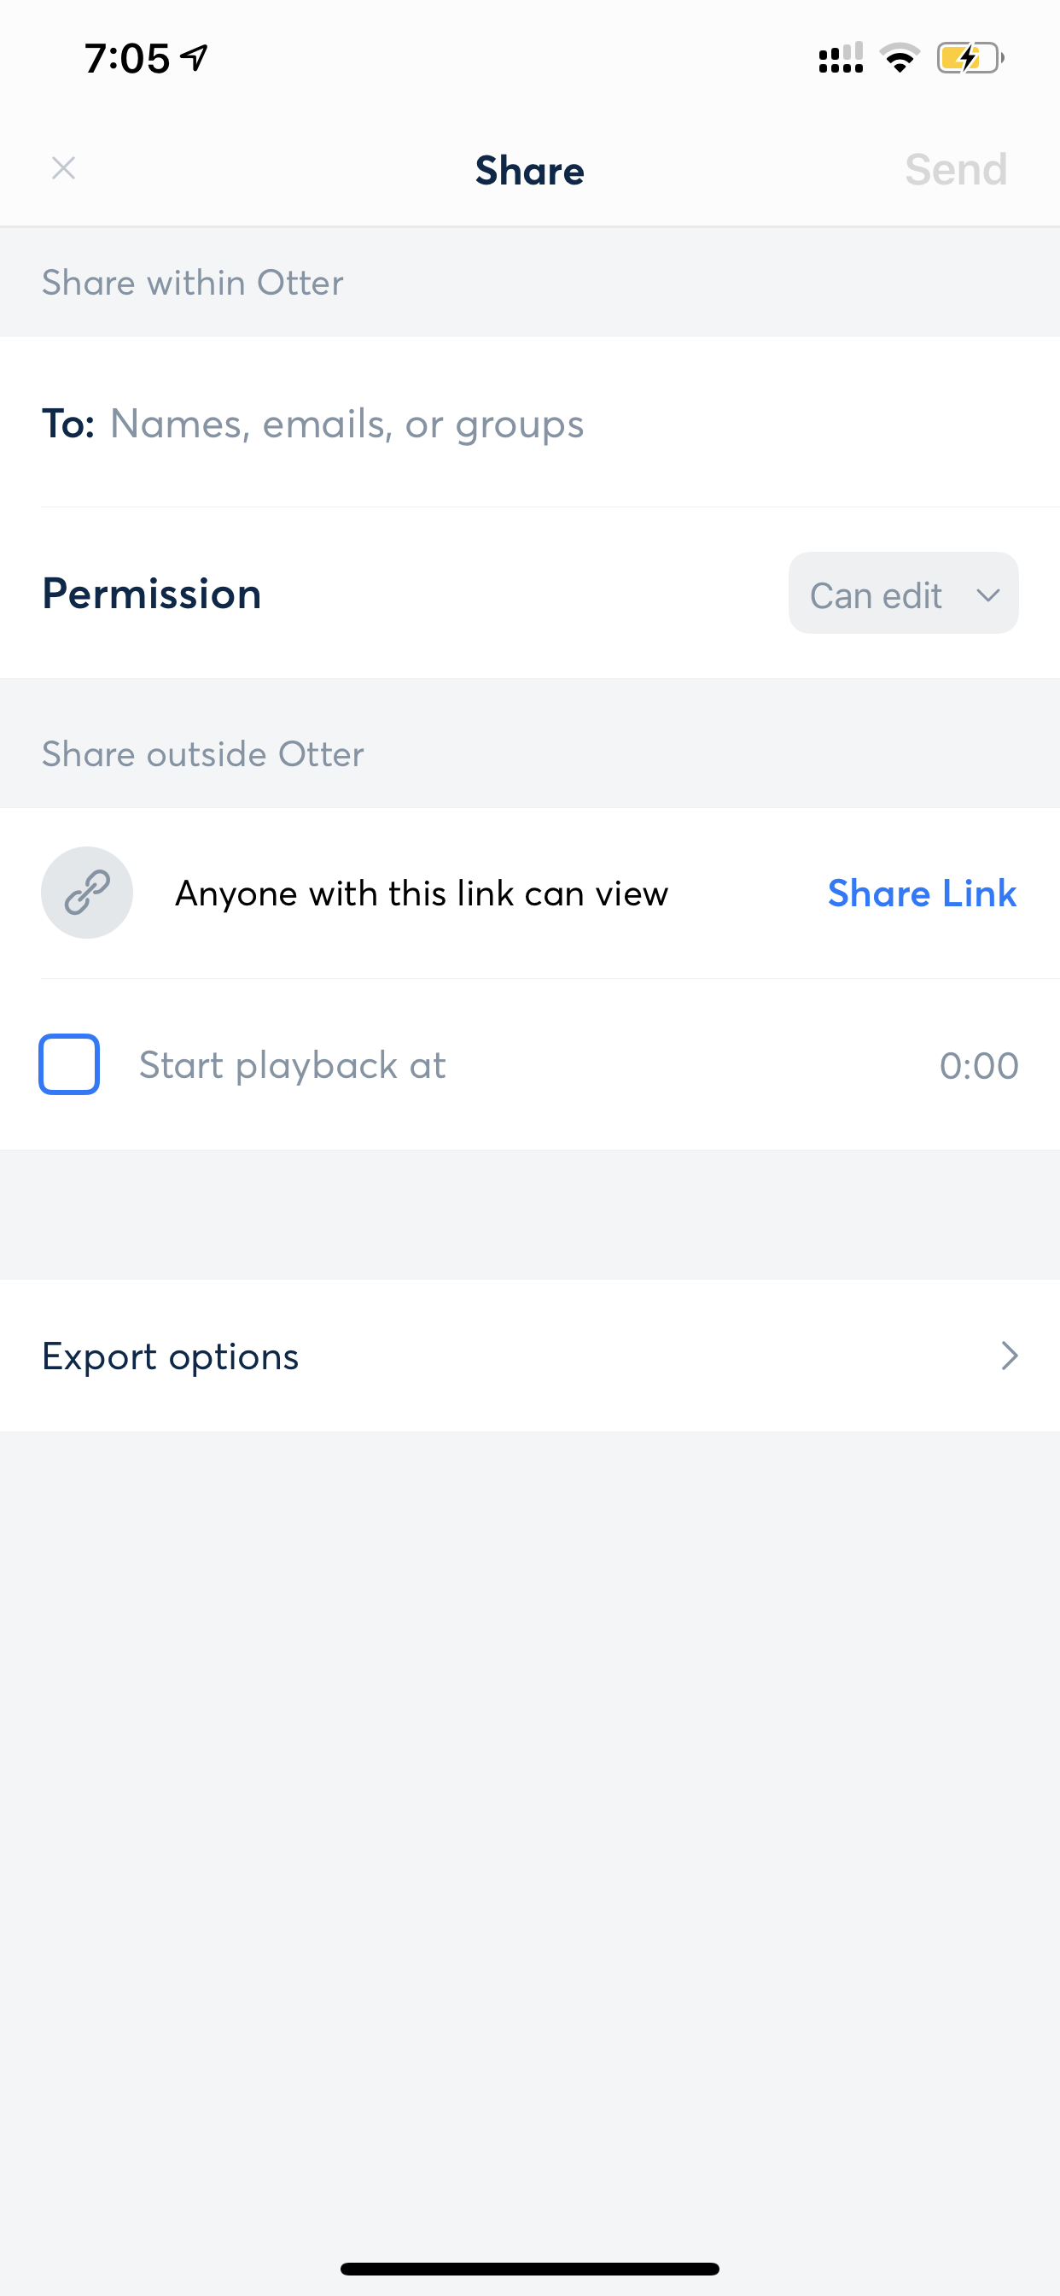Viewport: 1060px width, 2296px height.
Task: Close the Share screen with X
Action: [x=63, y=168]
